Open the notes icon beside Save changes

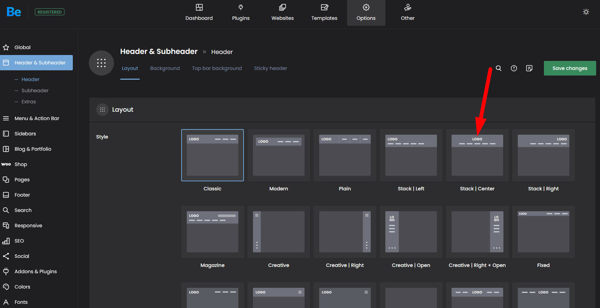click(x=529, y=68)
